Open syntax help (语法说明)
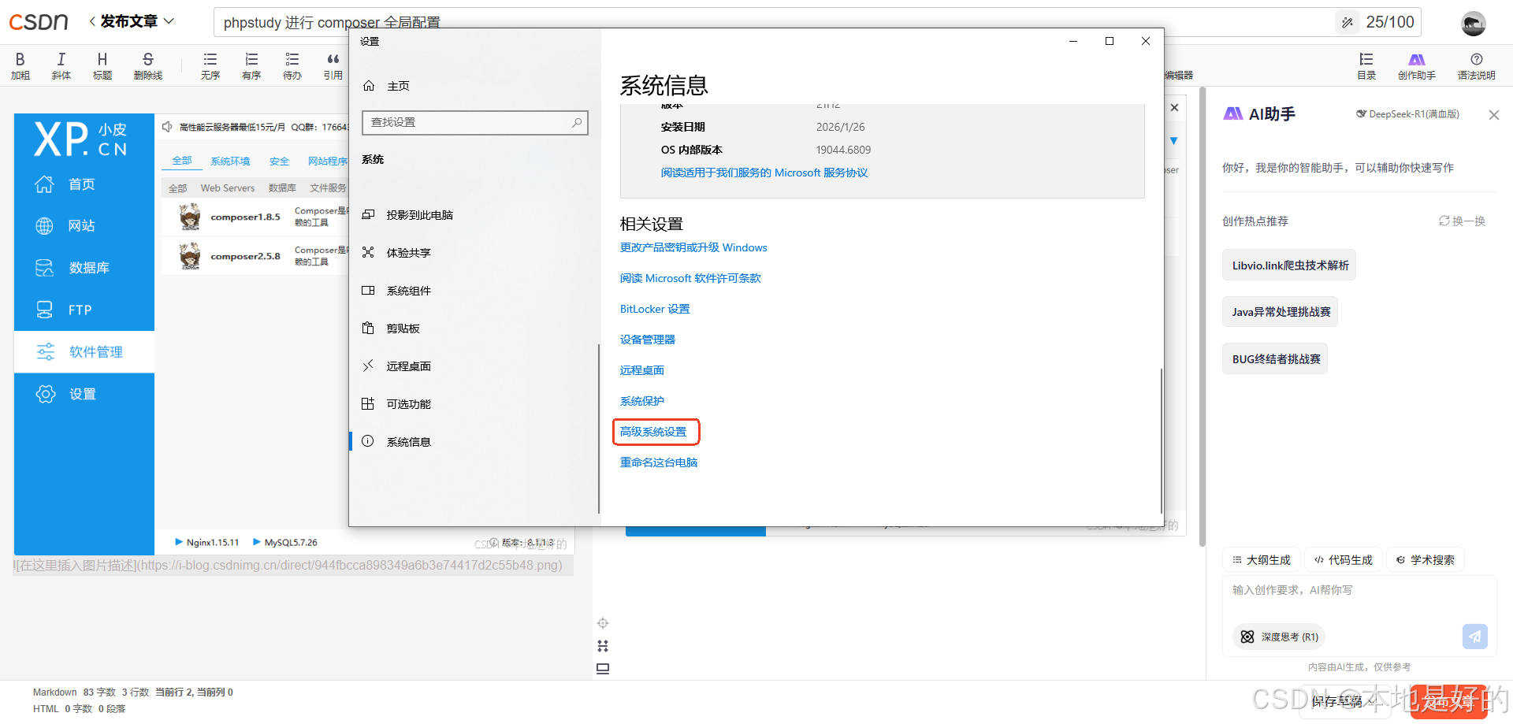 pos(1476,65)
